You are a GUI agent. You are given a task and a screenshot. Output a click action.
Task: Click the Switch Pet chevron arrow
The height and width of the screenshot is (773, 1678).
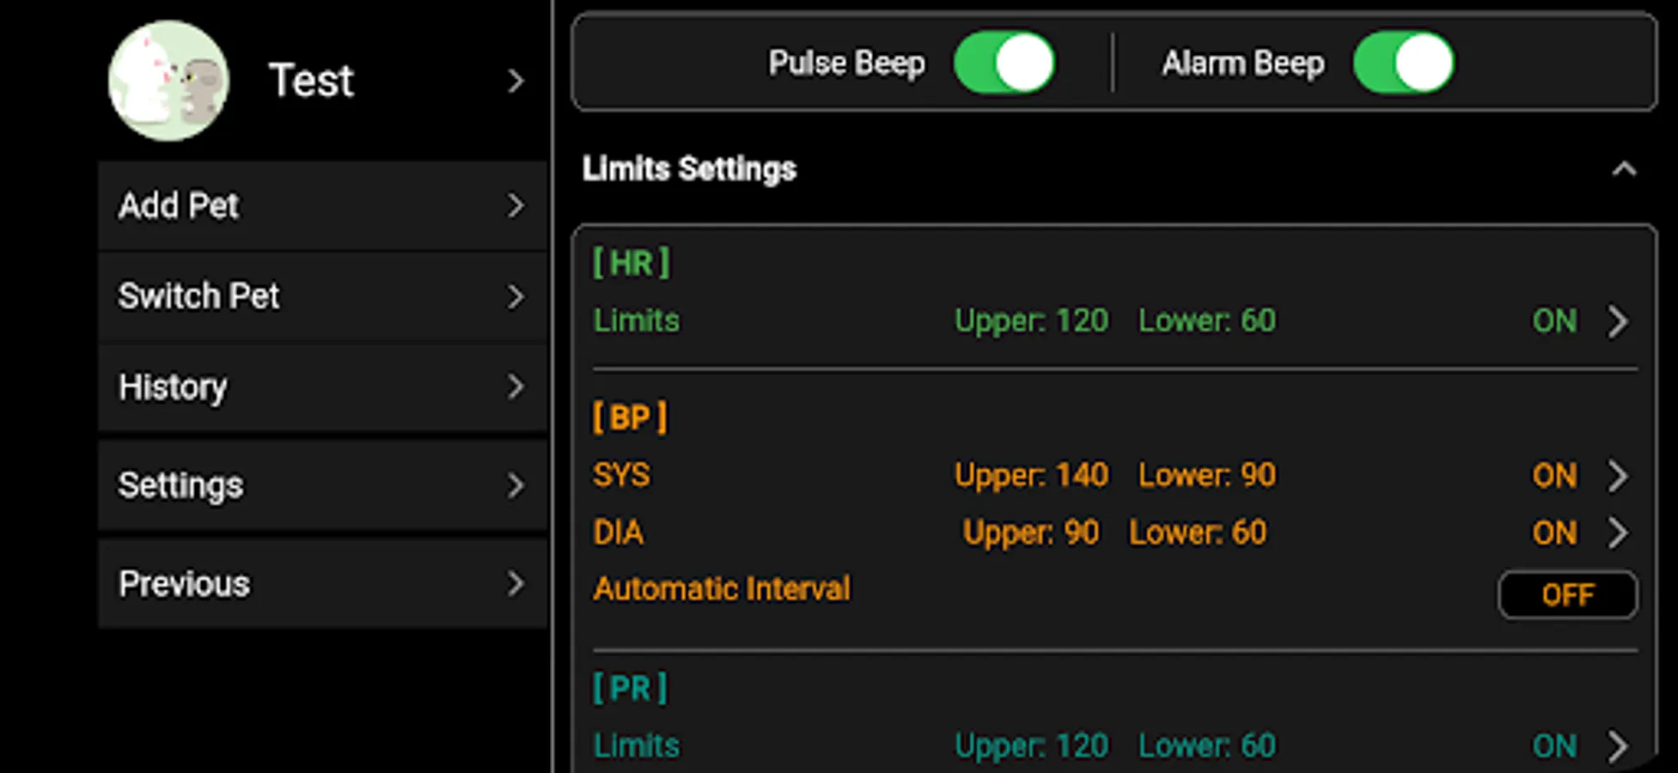tap(516, 296)
